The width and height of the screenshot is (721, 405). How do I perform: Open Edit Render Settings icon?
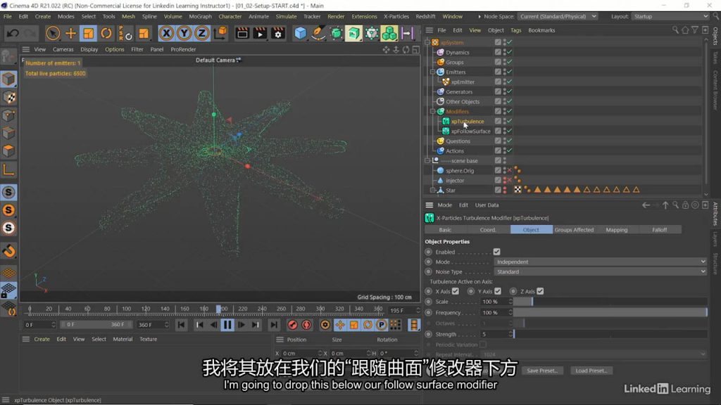click(277, 33)
